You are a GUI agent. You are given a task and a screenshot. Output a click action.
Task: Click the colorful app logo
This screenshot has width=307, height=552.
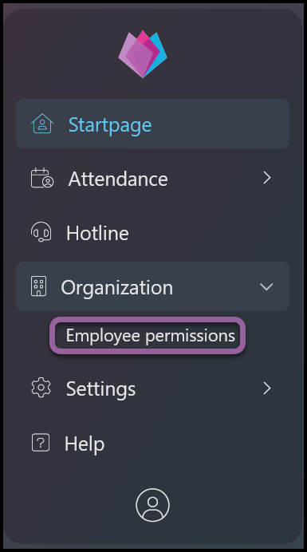coord(143,54)
